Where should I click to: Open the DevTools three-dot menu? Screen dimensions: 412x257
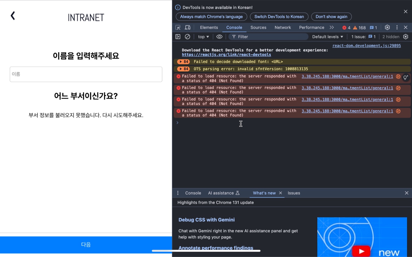(x=397, y=27)
